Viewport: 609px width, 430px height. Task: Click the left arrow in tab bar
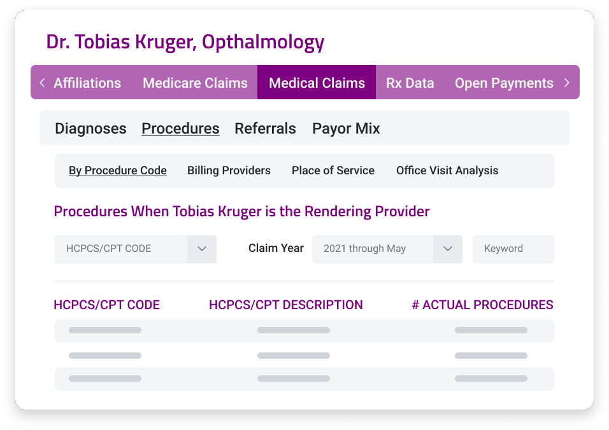42,83
